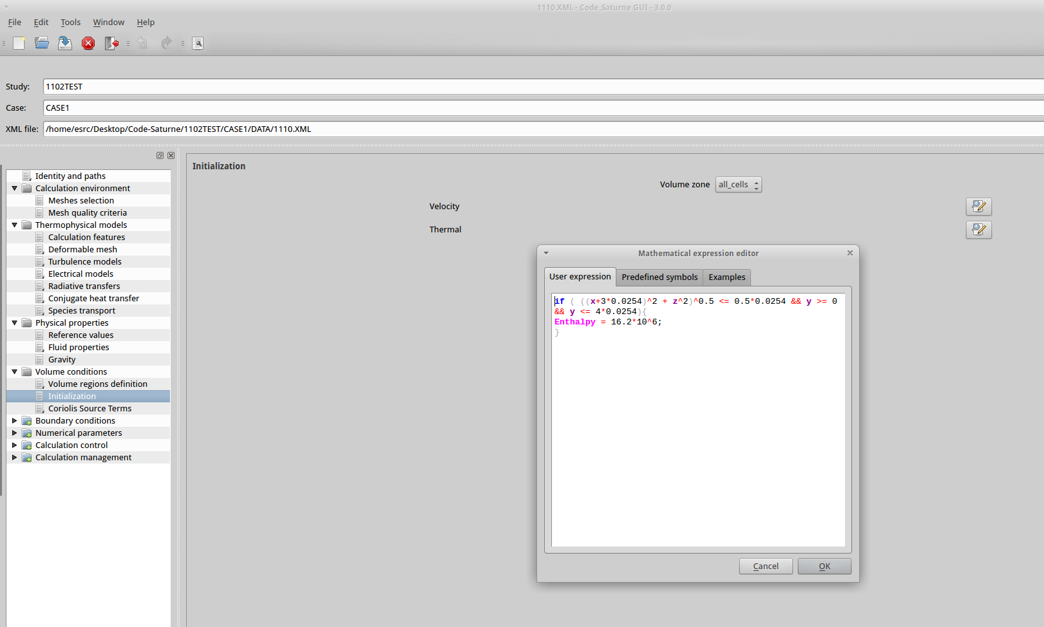Open the Volume zone all_cells dropdown
1044x627 pixels.
pyautogui.click(x=738, y=185)
